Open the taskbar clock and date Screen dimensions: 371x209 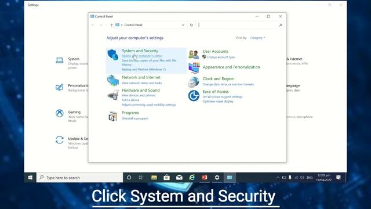tap(323, 178)
